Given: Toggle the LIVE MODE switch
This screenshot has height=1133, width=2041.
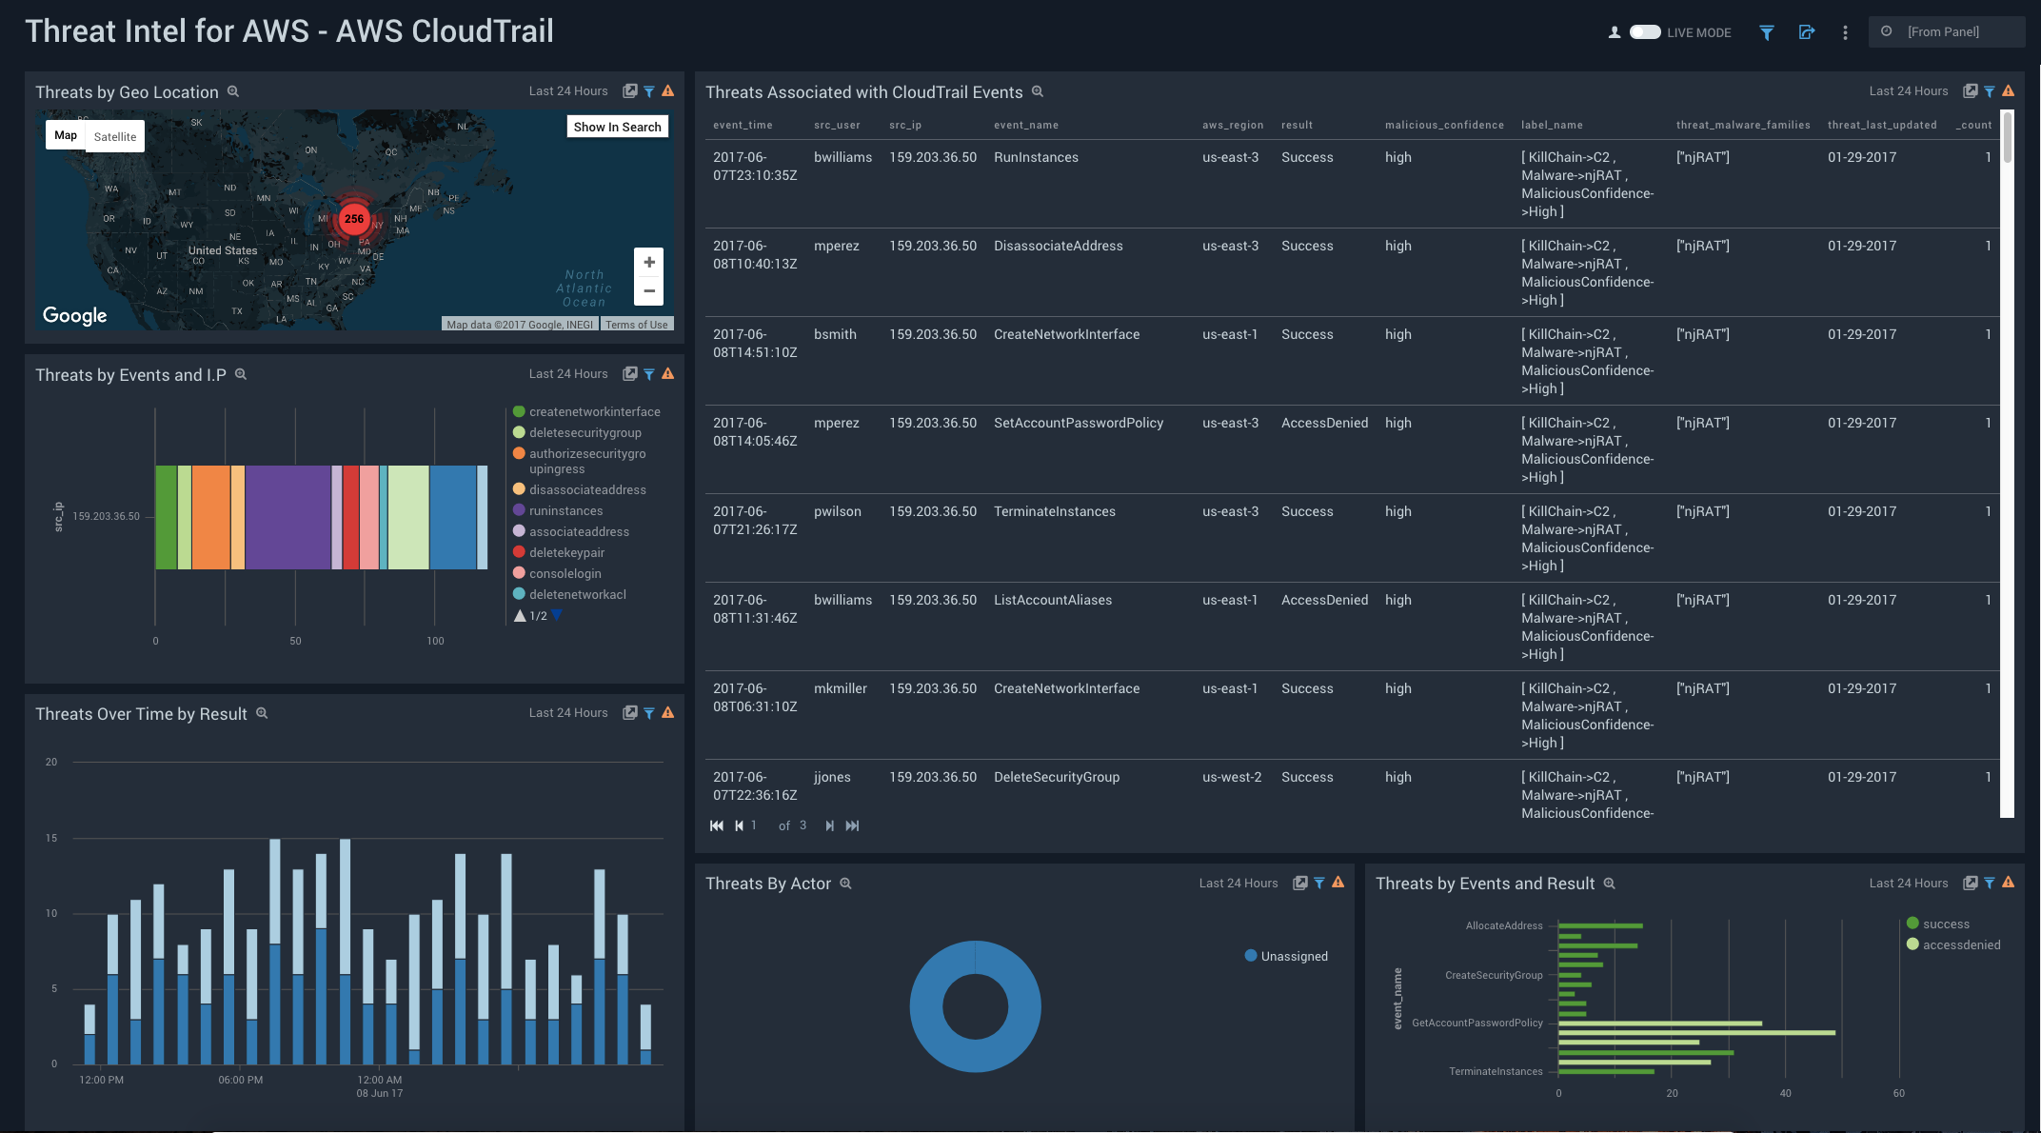Looking at the screenshot, I should point(1644,31).
